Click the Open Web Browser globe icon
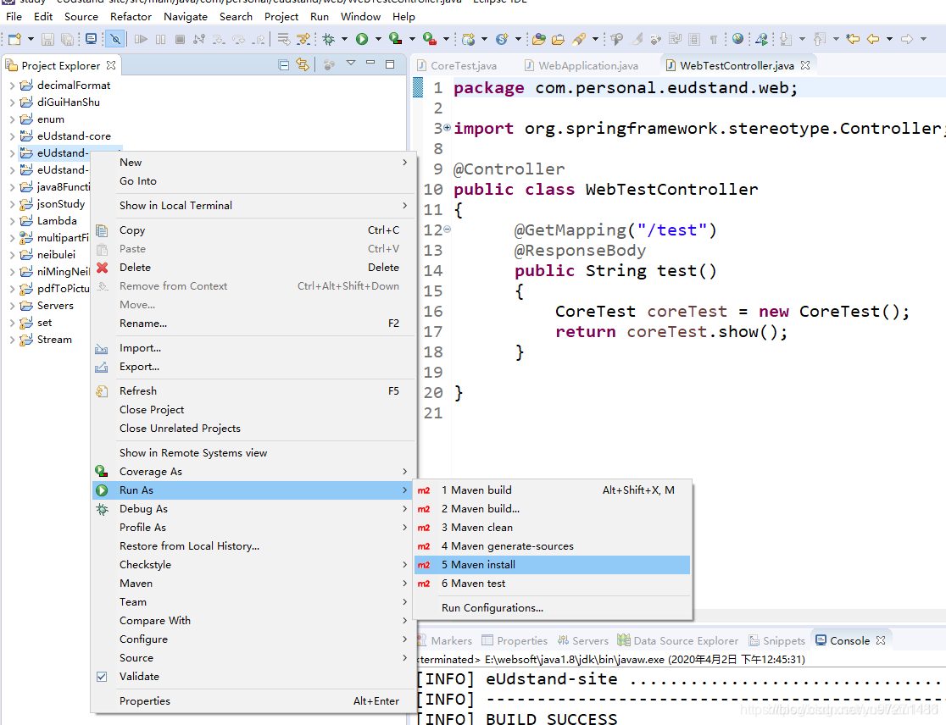Viewport: 946px width, 725px height. [x=737, y=39]
